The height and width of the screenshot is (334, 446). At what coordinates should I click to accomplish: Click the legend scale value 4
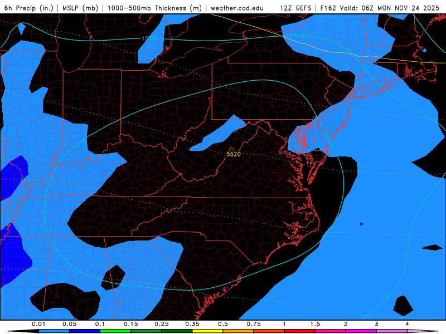tap(408, 324)
